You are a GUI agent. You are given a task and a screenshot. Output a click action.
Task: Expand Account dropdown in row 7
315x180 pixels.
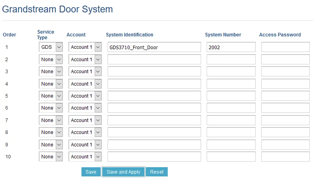[85, 120]
